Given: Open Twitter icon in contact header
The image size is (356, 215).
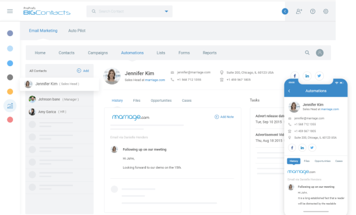Looking at the screenshot, I should coord(319,76).
